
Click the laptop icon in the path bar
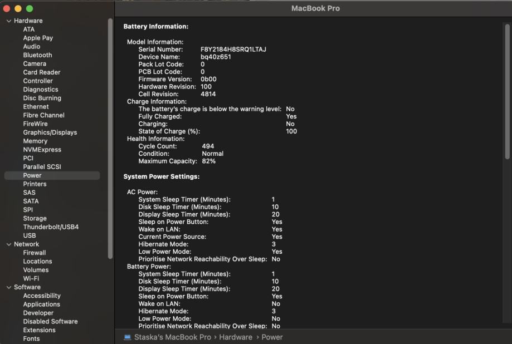[128, 337]
